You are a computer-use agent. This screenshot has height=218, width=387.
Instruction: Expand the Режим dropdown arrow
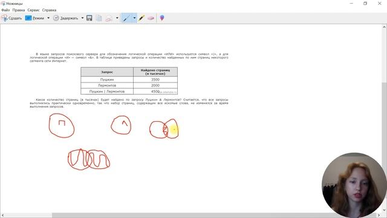coord(48,18)
